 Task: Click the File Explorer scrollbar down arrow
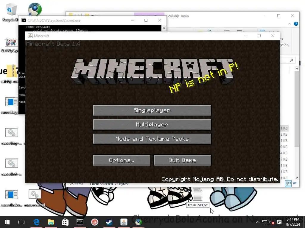[297, 178]
